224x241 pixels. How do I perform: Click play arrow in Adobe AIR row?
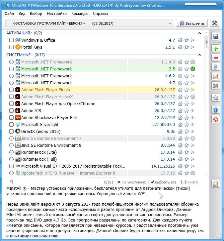pyautogui.click(x=192, y=110)
